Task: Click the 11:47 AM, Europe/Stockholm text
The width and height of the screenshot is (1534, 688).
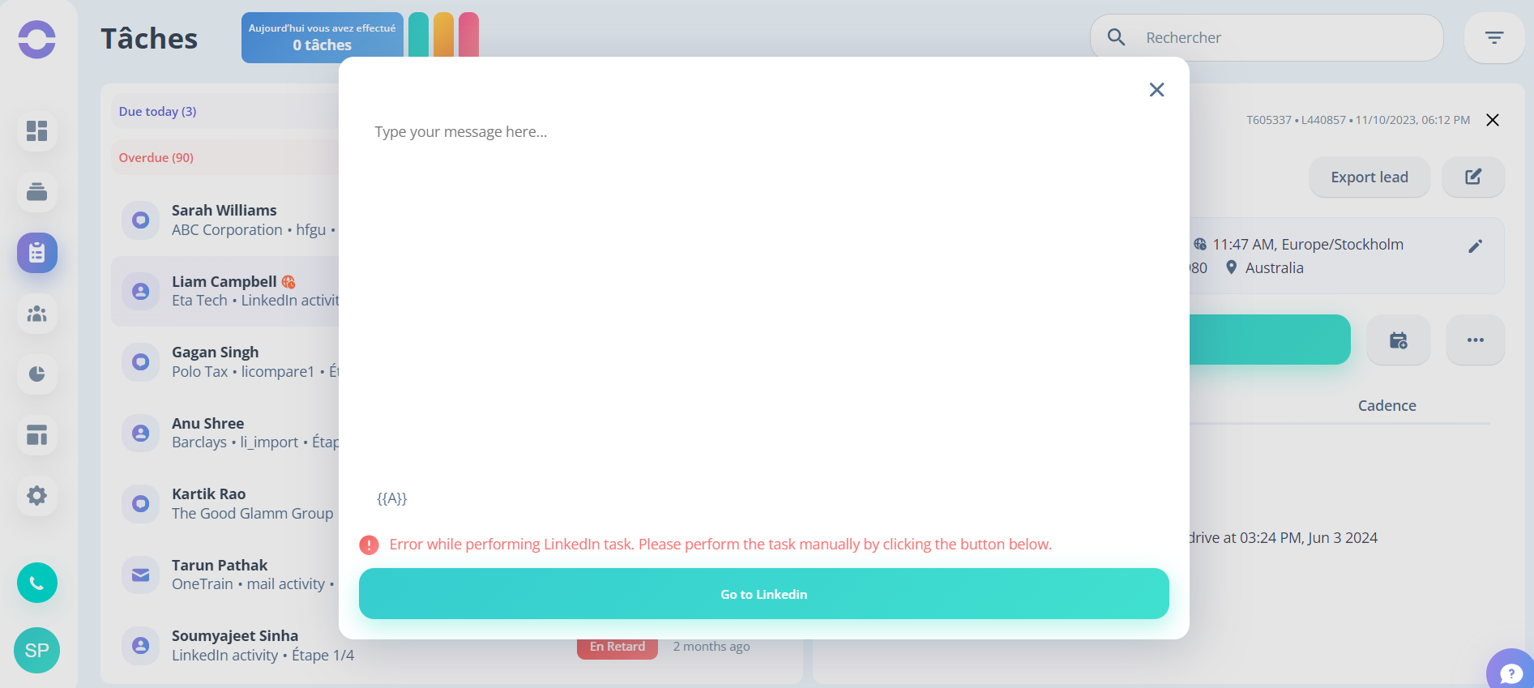Action: pyautogui.click(x=1308, y=244)
